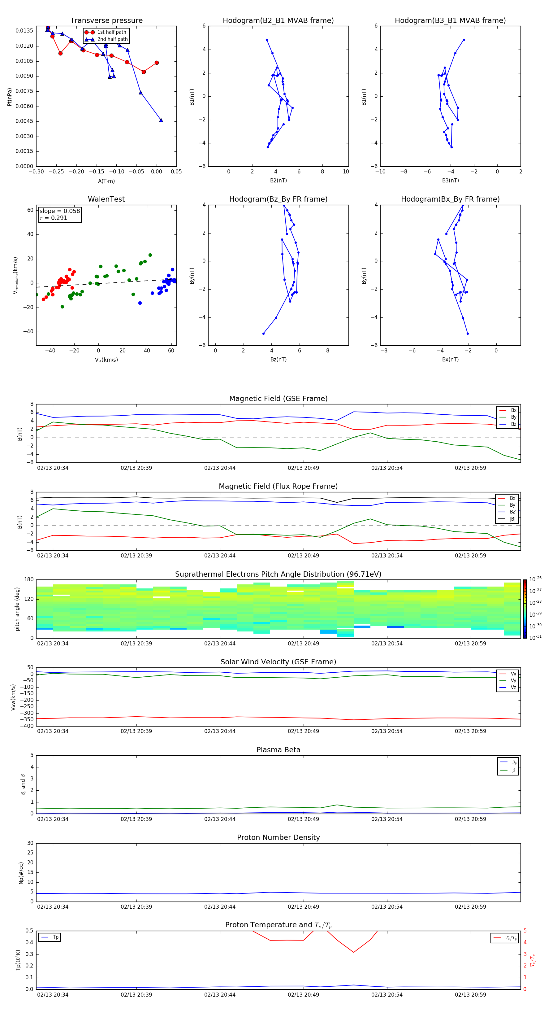Select the 'Bz' entry in GSE legend
Viewport: 557px width, 1022px height.
pyautogui.click(x=508, y=424)
